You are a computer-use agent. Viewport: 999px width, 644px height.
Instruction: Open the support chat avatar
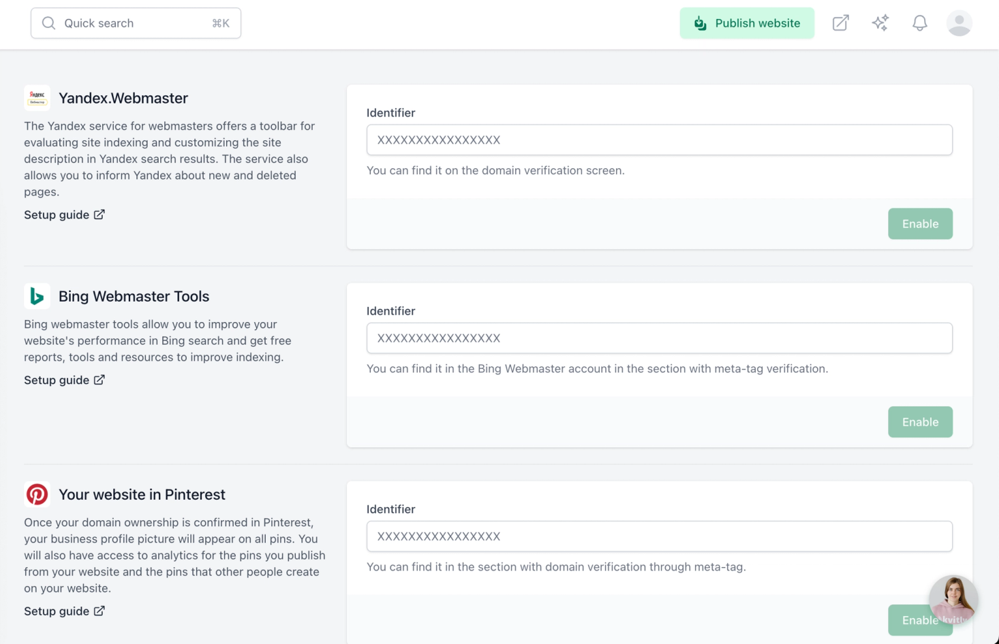[x=953, y=600]
